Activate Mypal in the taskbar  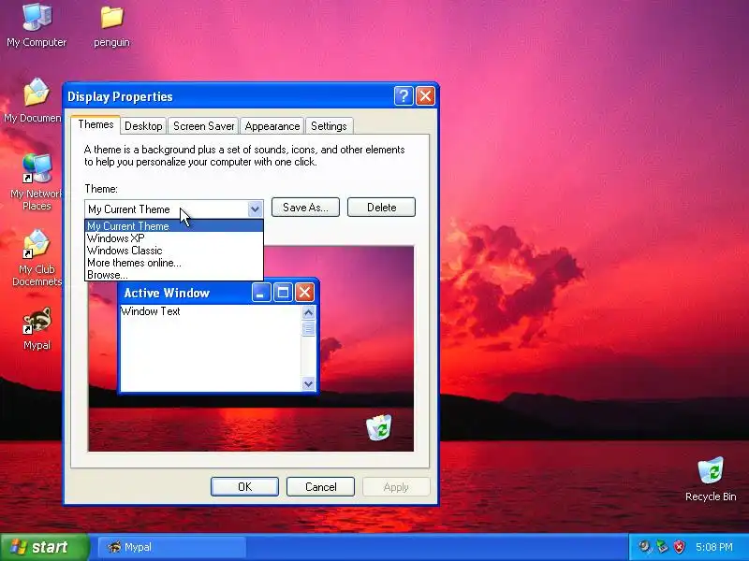(x=172, y=547)
